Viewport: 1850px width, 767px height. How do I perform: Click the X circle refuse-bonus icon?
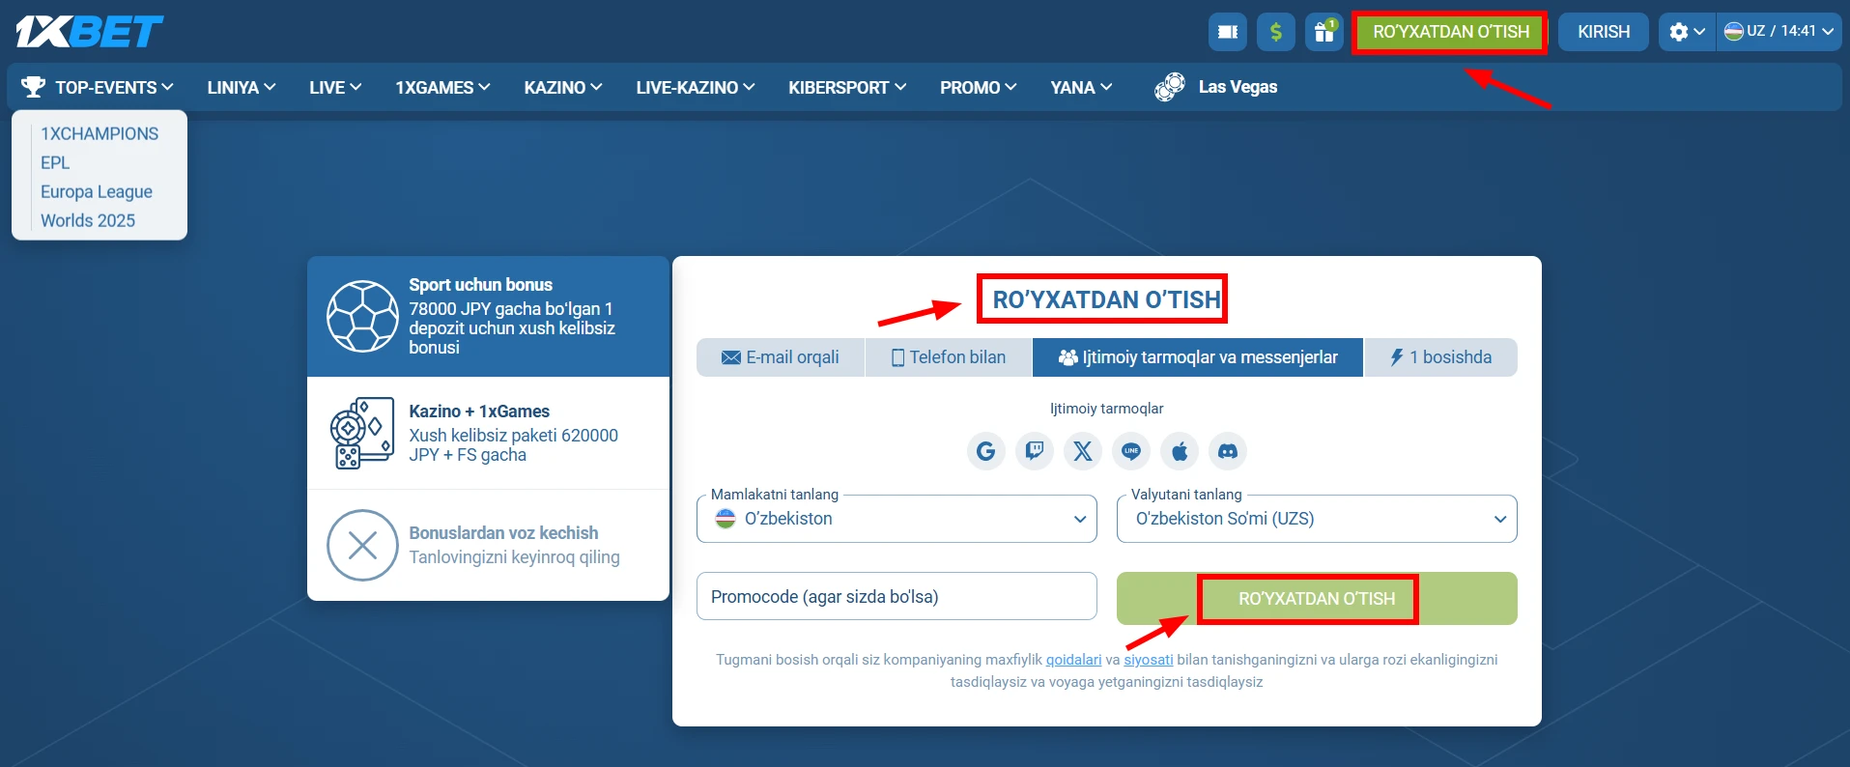(x=362, y=546)
